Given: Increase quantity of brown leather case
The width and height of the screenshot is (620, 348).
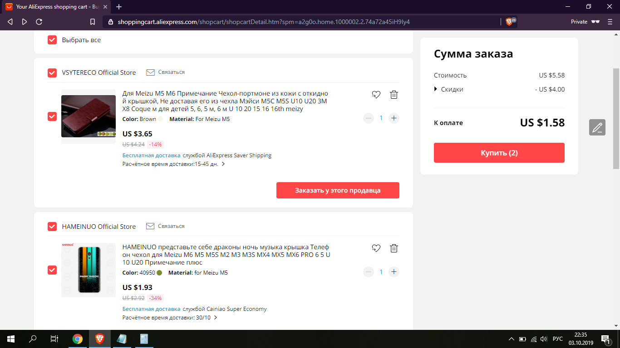Looking at the screenshot, I should tap(394, 118).
